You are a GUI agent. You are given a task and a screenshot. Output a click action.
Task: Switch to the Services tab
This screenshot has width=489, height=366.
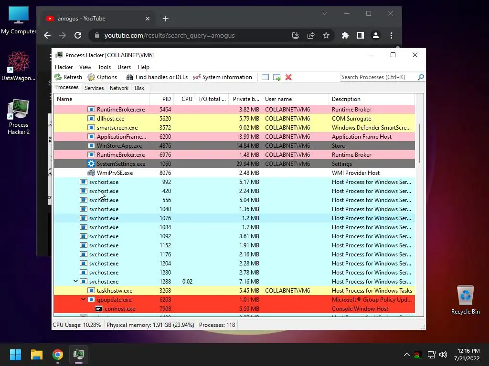(x=94, y=88)
